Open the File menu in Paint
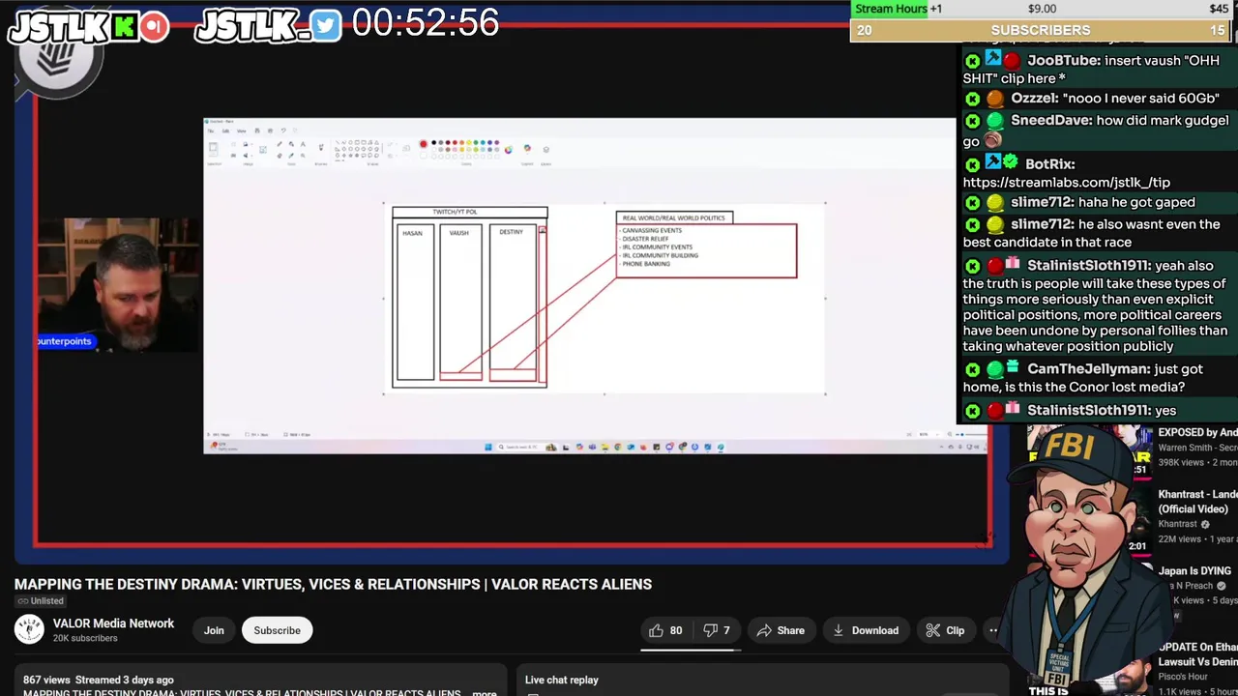Screen dimensions: 1238x696 (x=211, y=130)
